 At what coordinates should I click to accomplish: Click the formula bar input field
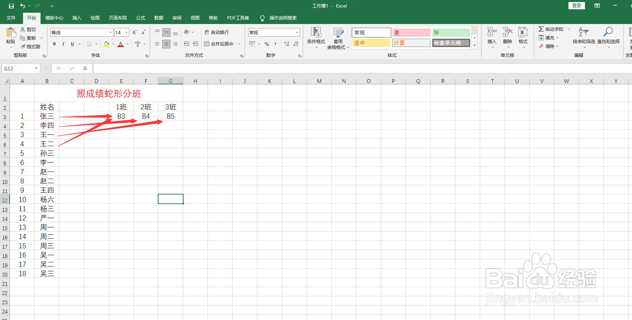tap(362, 69)
